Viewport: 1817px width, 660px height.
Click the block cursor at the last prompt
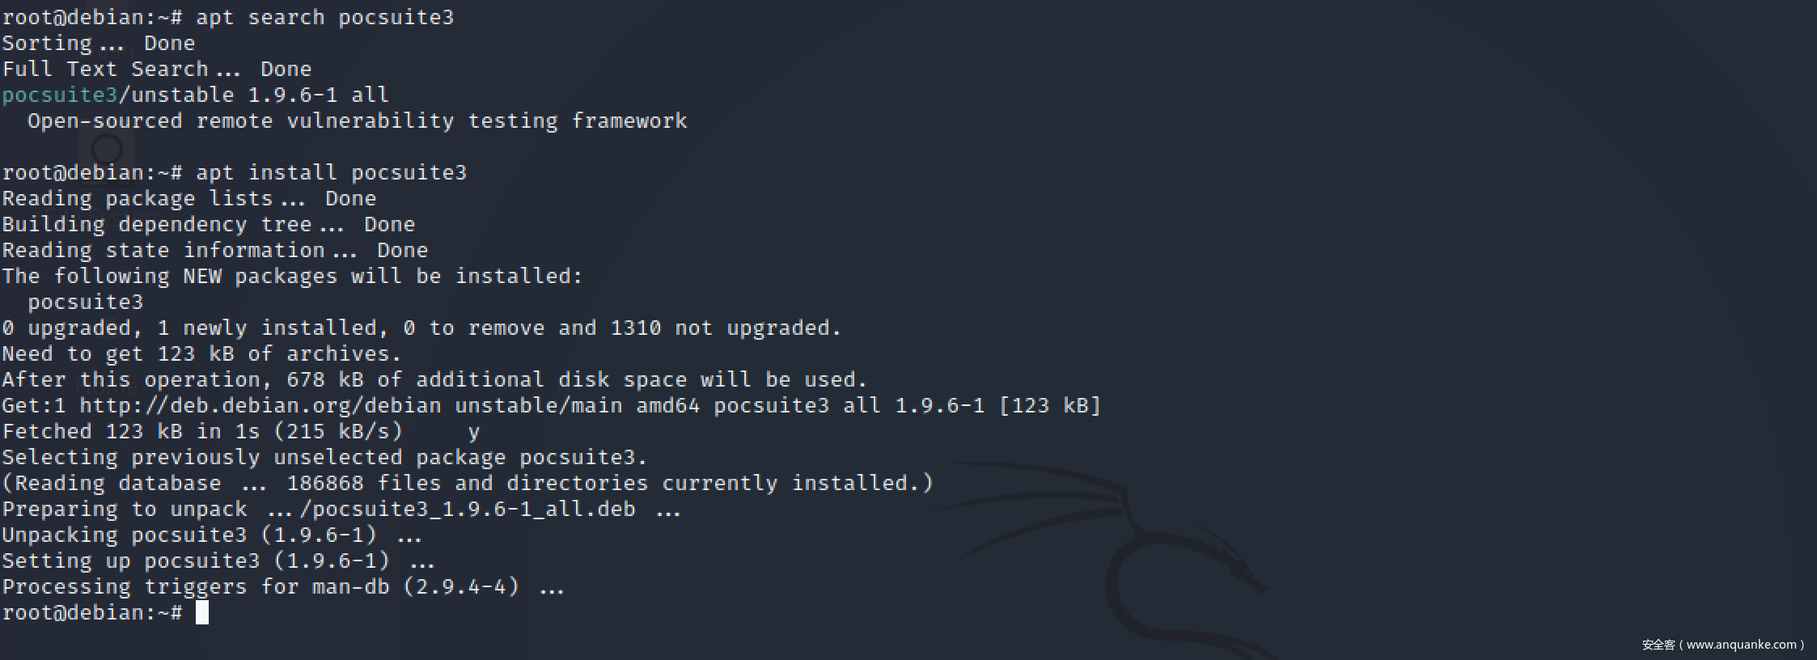202,612
